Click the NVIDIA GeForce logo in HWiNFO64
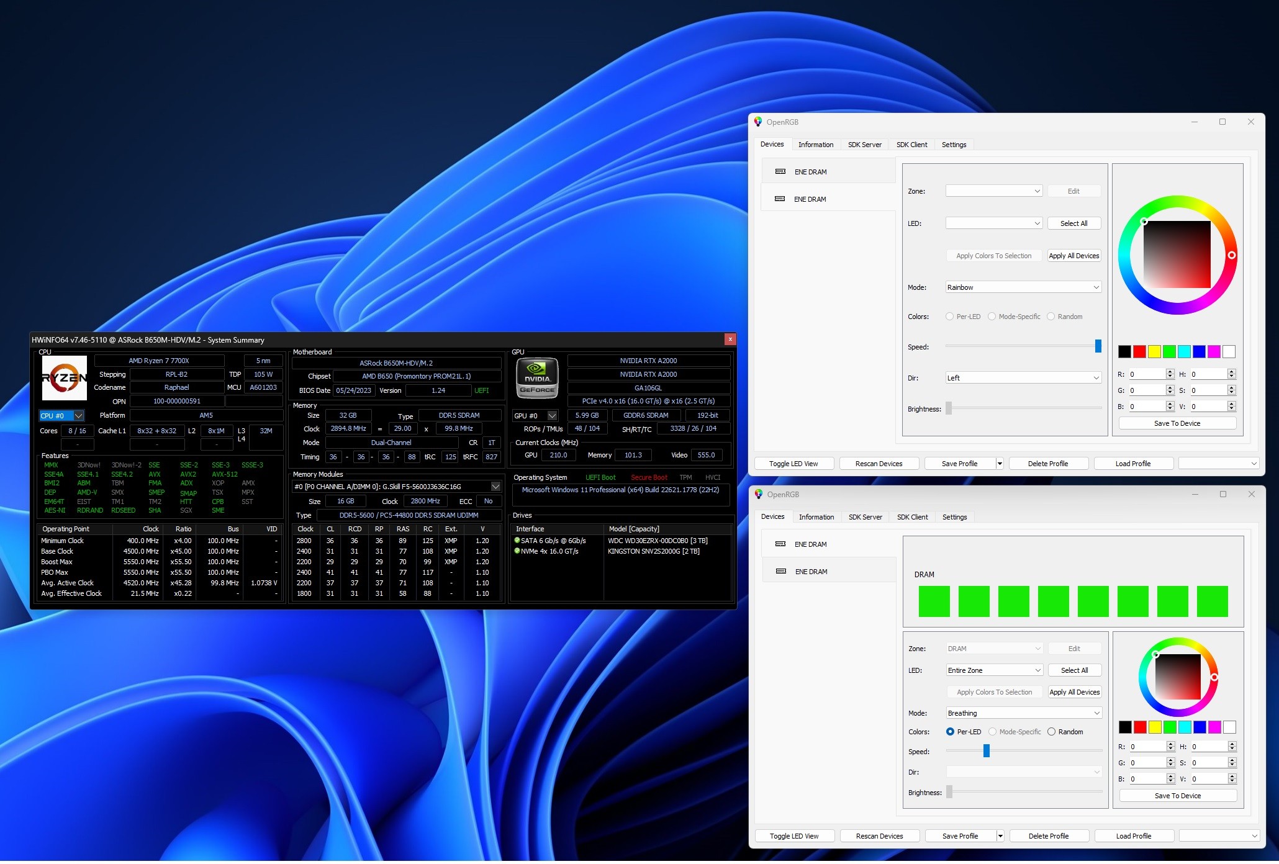The image size is (1279, 864). tap(537, 377)
